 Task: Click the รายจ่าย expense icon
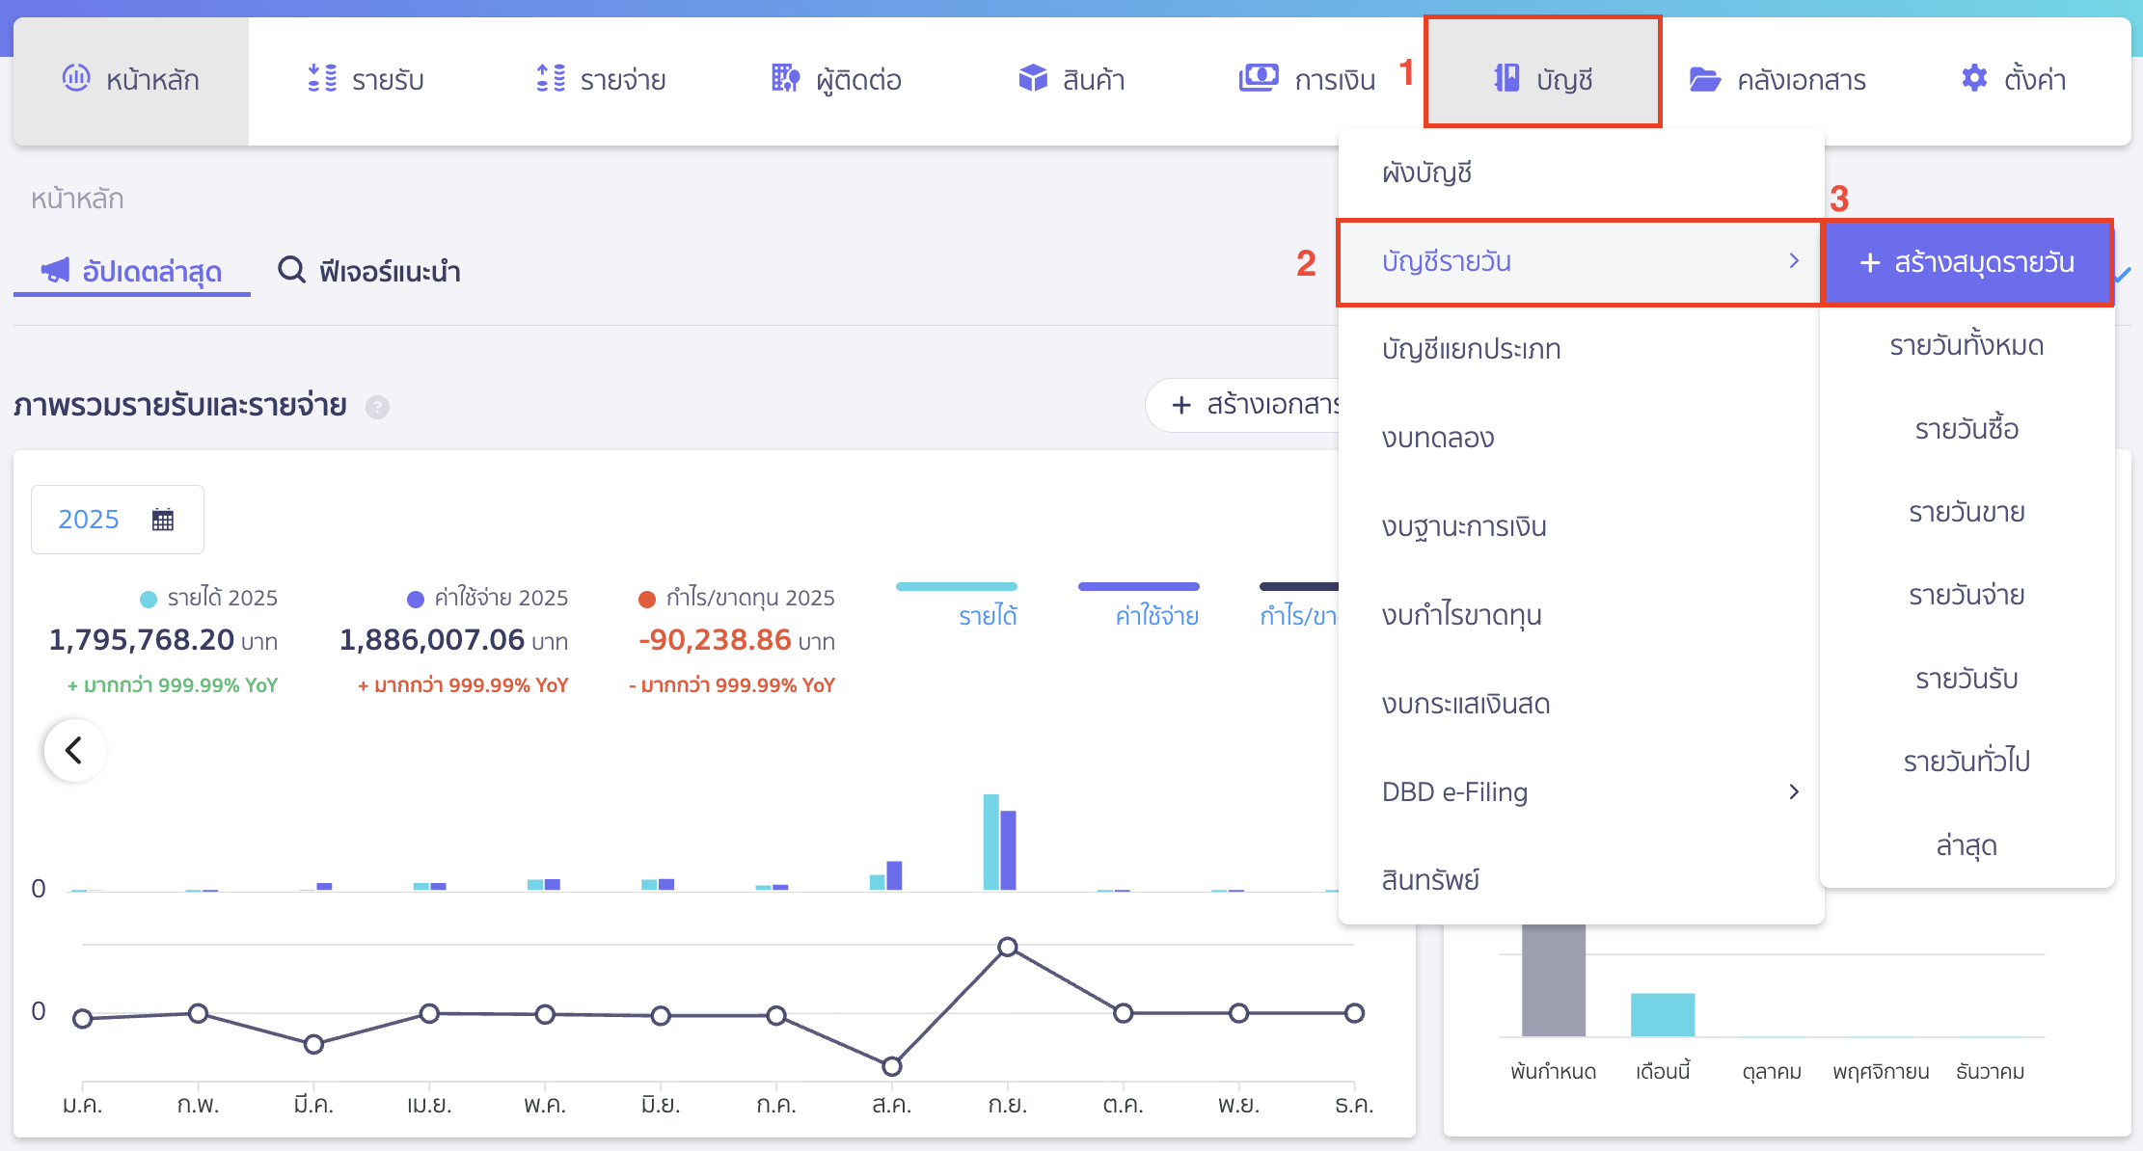pos(551,78)
